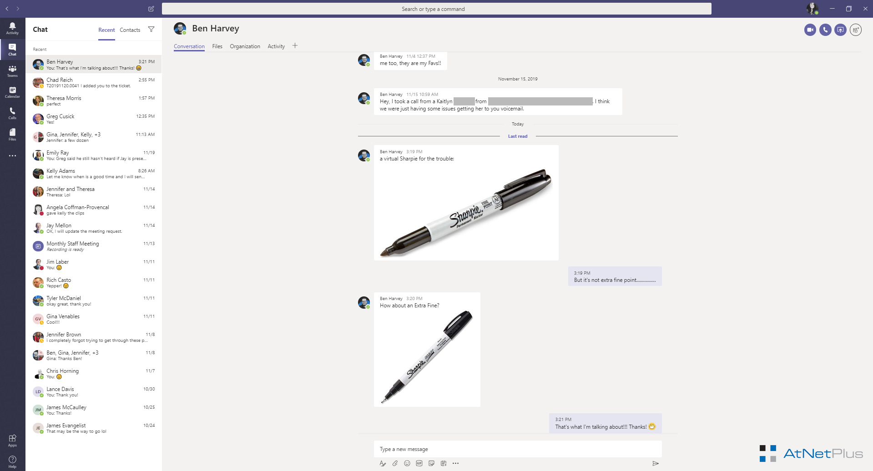Open the Greg Cusick chat
This screenshot has height=471, width=873.
tap(94, 119)
